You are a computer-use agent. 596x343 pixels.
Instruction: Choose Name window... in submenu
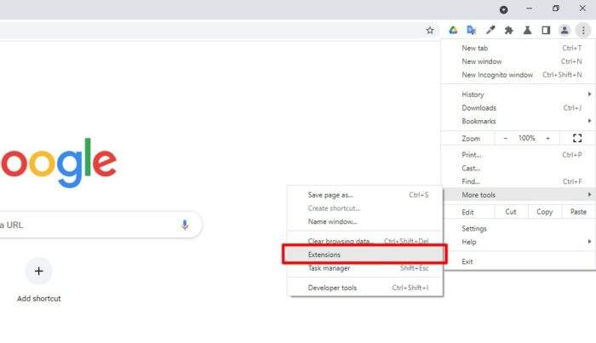click(365, 221)
